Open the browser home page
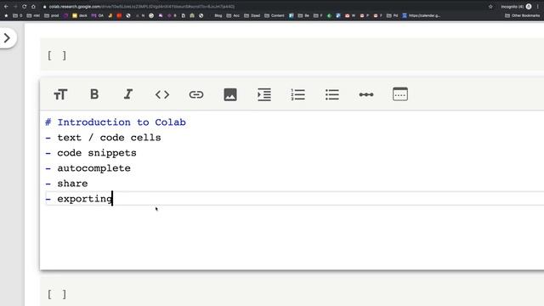544x306 pixels. [33, 7]
